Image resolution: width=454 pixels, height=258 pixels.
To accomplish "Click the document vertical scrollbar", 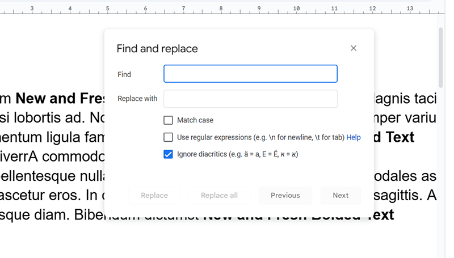I will 441,58.
